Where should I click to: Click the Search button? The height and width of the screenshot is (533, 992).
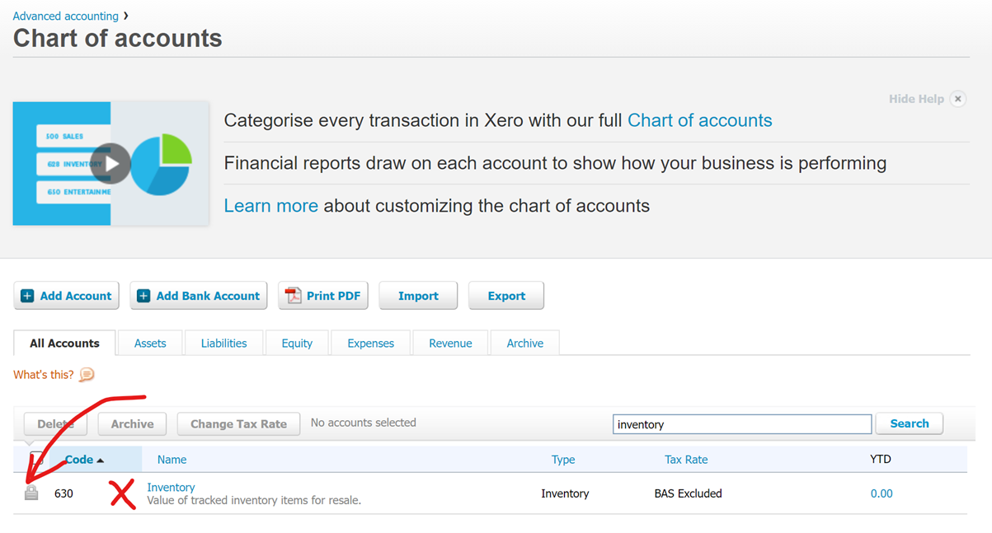(910, 423)
